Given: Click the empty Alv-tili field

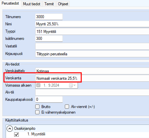Looking at the screenshot, I should pyautogui.click(x=92, y=92).
